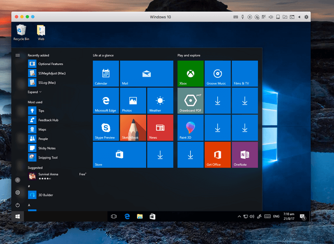Launch the Xbox tile
Screen dimensions: 334x244
[x=190, y=73]
